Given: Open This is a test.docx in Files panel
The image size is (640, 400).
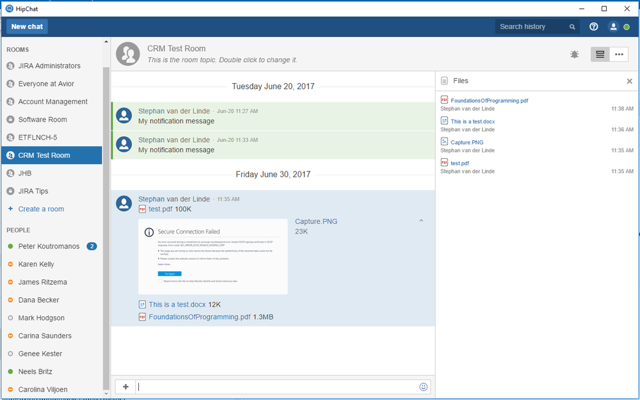Looking at the screenshot, I should click(473, 122).
